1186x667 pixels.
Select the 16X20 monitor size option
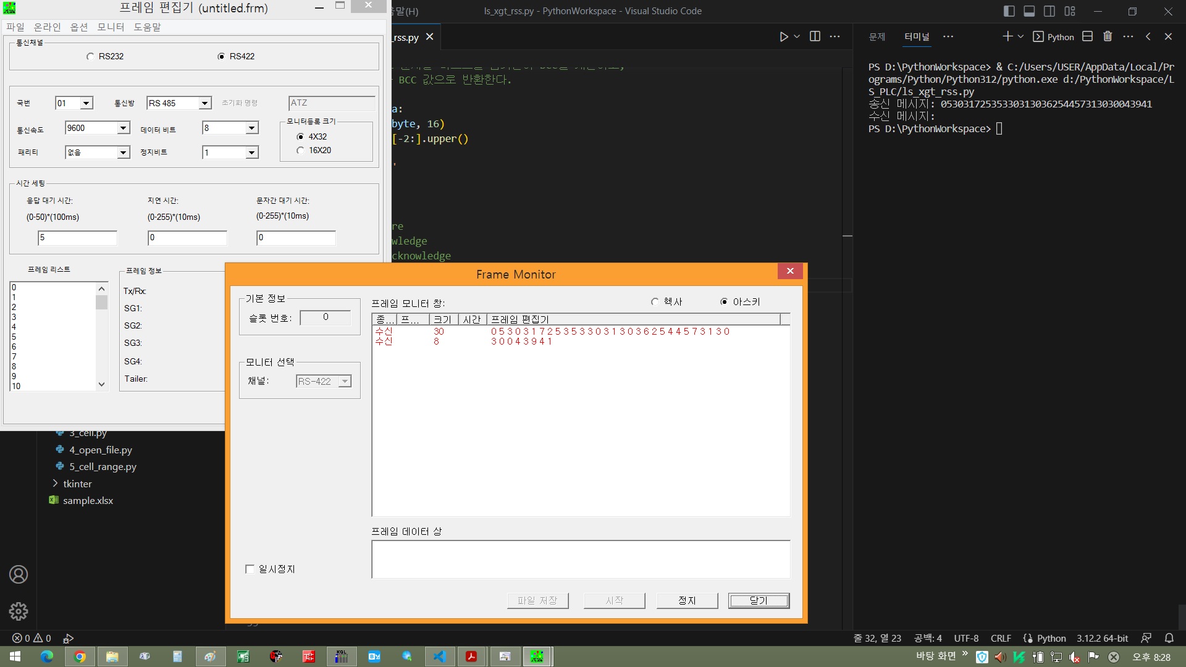301,150
